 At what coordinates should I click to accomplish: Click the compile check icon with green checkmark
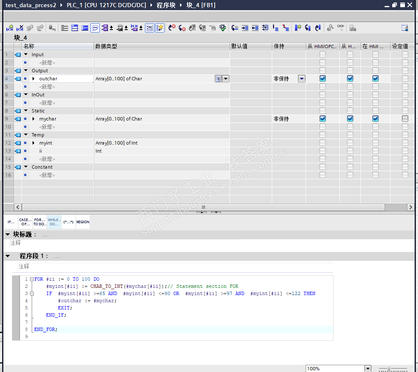tap(223, 28)
